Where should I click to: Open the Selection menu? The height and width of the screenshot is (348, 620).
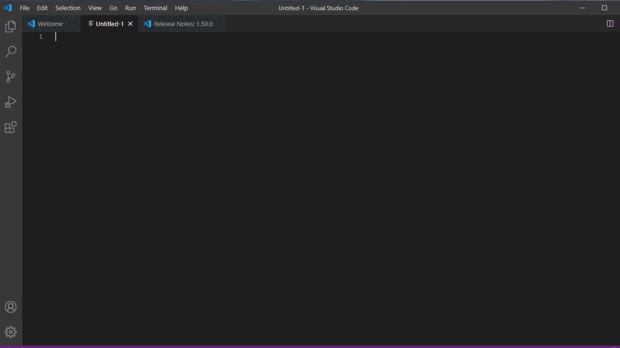click(x=68, y=8)
